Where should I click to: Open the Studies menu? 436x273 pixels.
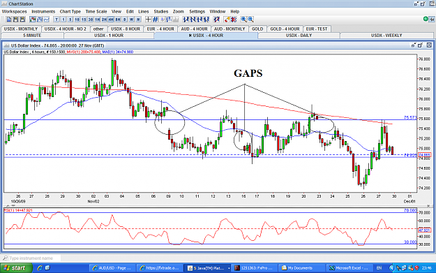pyautogui.click(x=161, y=11)
